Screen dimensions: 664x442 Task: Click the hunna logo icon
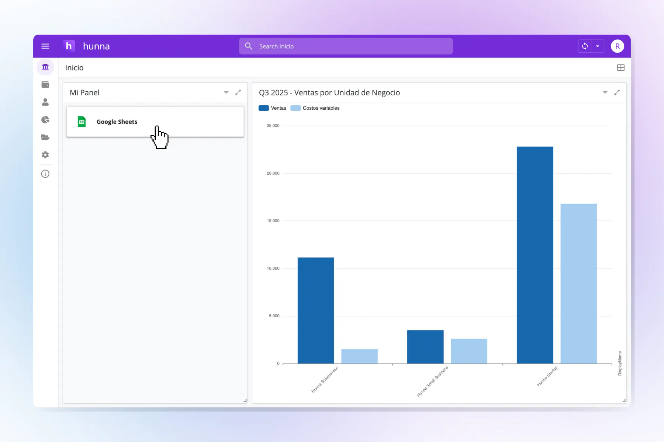69,46
